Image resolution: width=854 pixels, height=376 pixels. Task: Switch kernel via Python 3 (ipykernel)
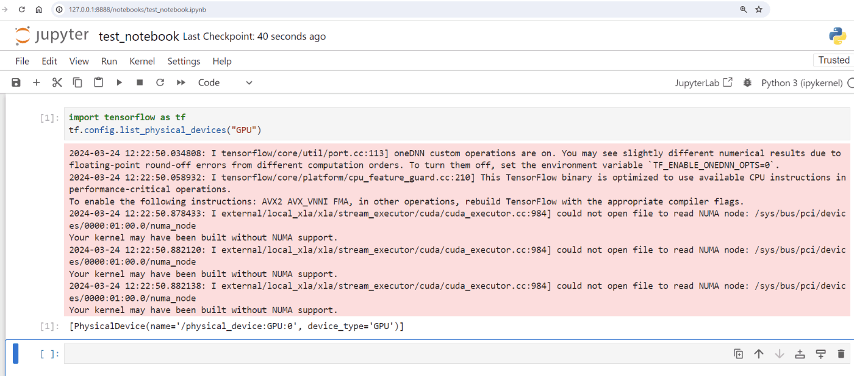pyautogui.click(x=802, y=82)
